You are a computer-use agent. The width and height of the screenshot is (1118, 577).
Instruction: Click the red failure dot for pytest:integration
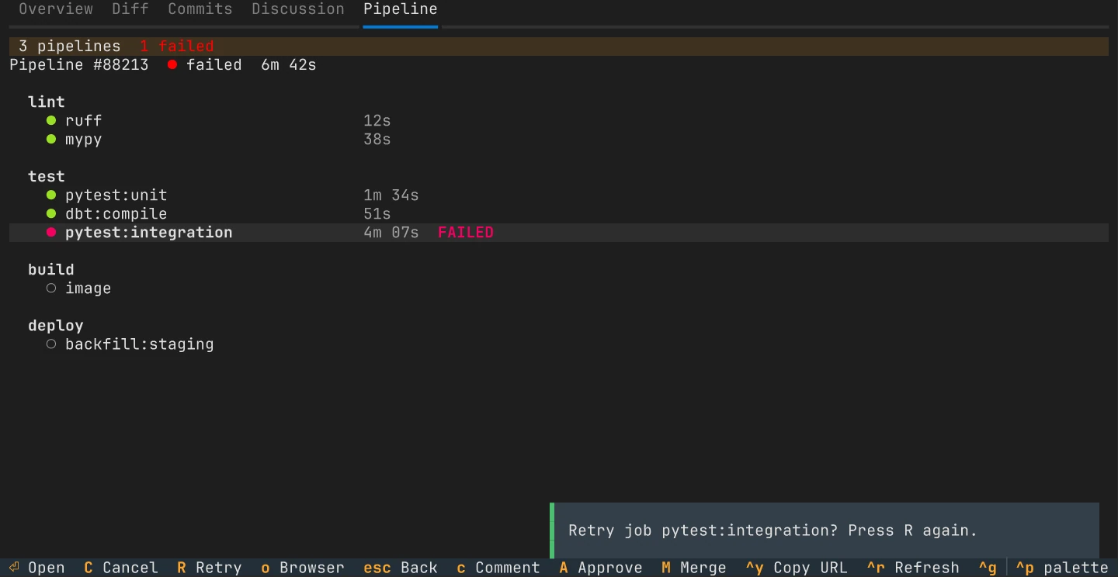pos(51,232)
